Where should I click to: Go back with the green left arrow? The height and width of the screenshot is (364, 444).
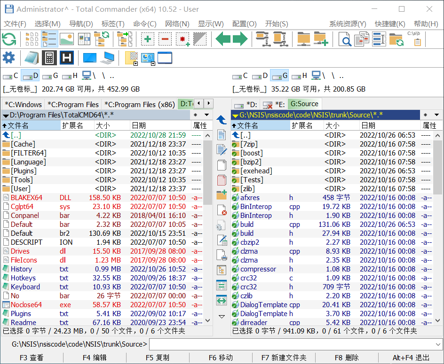(223, 39)
